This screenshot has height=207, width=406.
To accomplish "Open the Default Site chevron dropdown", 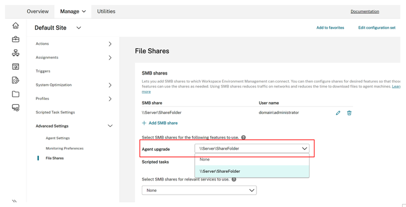I will pyautogui.click(x=79, y=28).
